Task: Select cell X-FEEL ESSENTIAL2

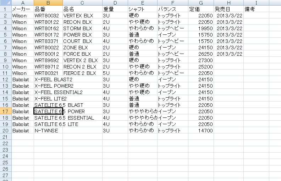Action: click(x=48, y=92)
